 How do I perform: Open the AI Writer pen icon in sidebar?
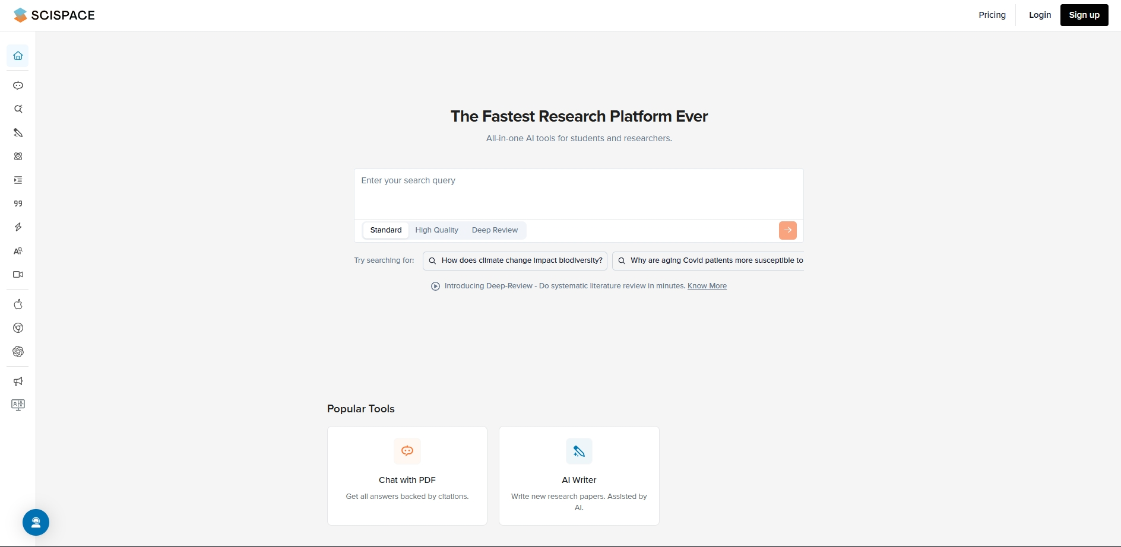(18, 133)
